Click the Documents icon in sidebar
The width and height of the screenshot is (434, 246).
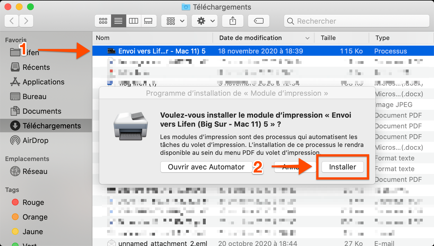[15, 111]
